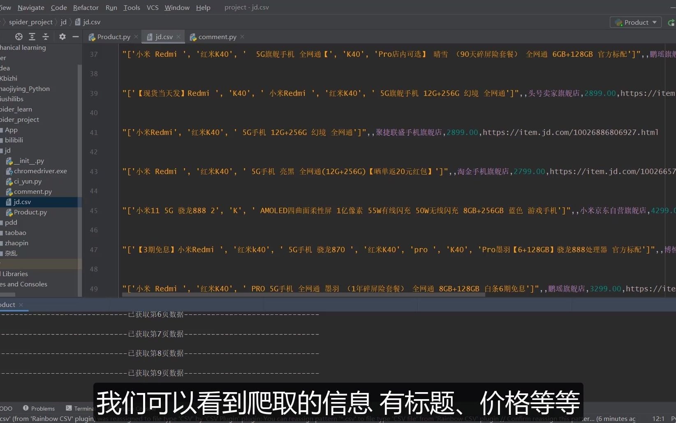
Task: Select the spider_learn folder in the tree
Action: click(x=16, y=109)
